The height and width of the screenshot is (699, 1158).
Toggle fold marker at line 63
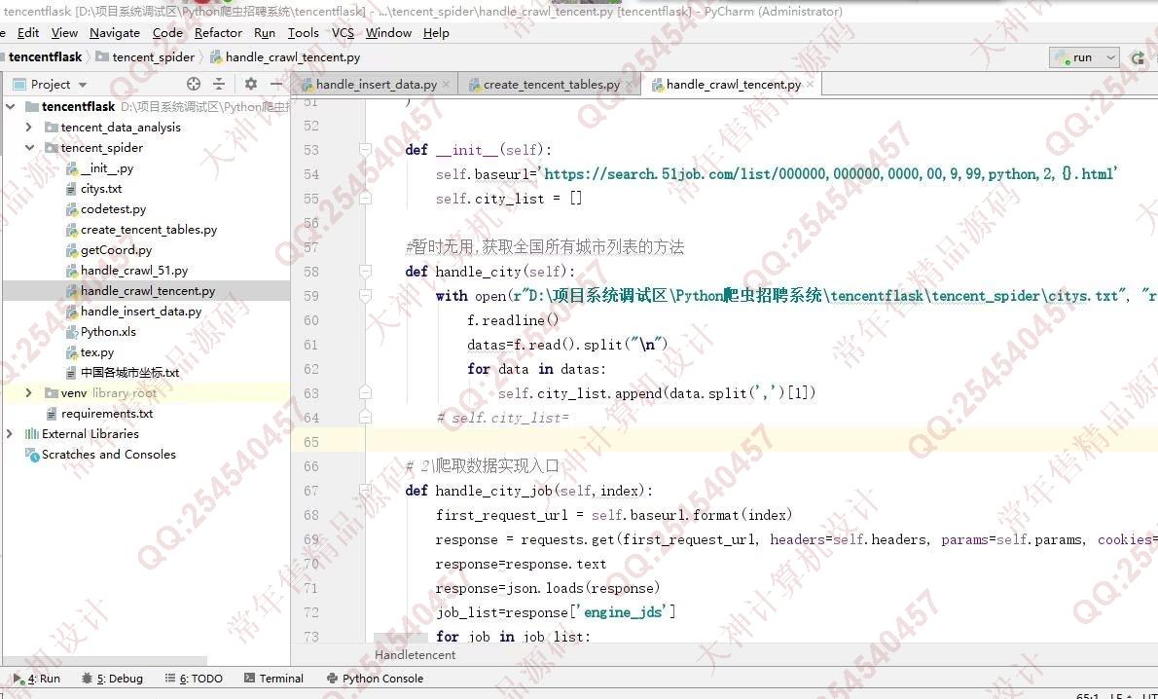365,393
